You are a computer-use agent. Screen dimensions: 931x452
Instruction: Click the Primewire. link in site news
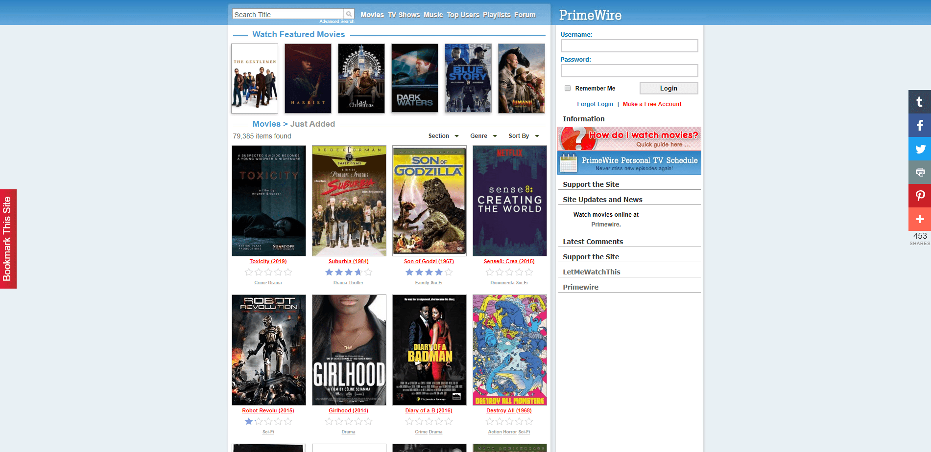point(606,225)
